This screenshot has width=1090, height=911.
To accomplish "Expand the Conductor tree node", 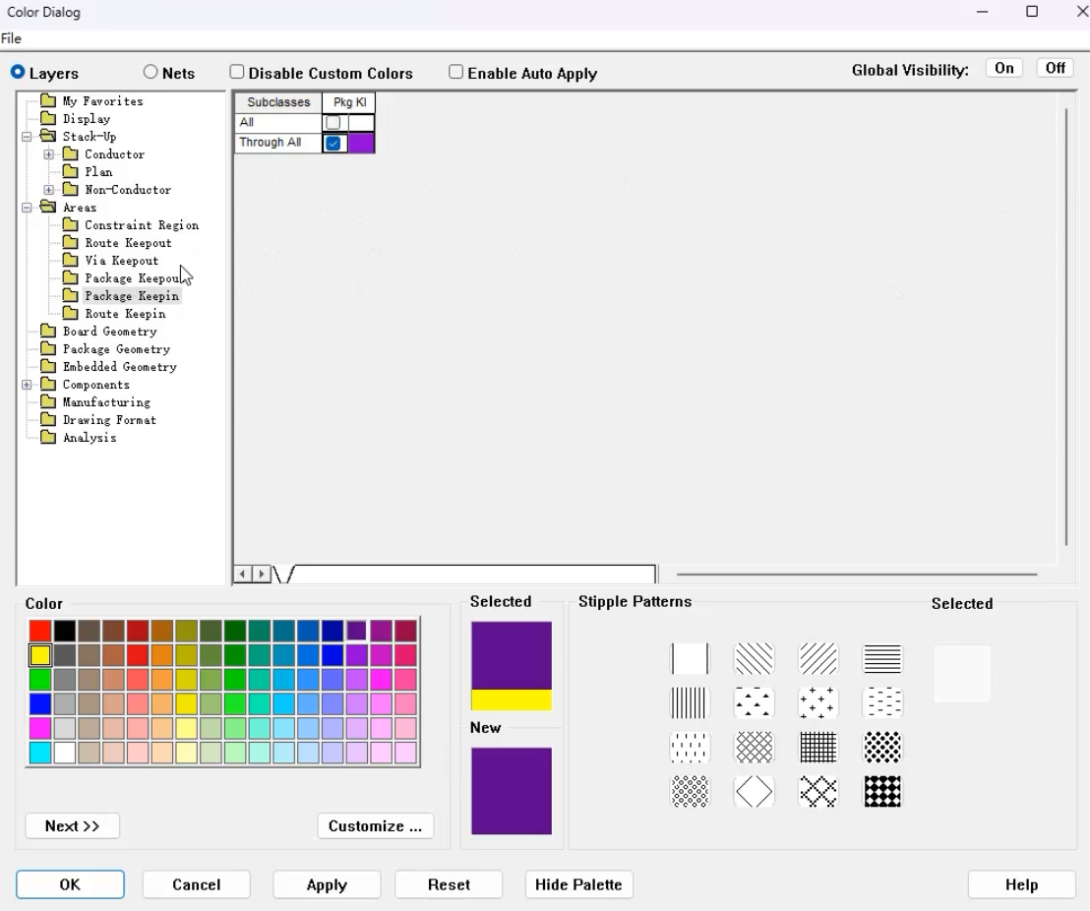I will tap(48, 154).
